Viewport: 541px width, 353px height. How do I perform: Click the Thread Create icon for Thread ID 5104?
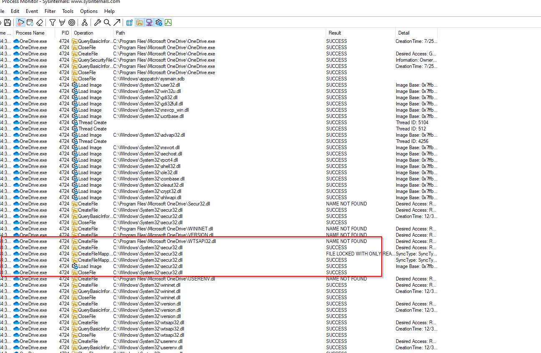75,123
